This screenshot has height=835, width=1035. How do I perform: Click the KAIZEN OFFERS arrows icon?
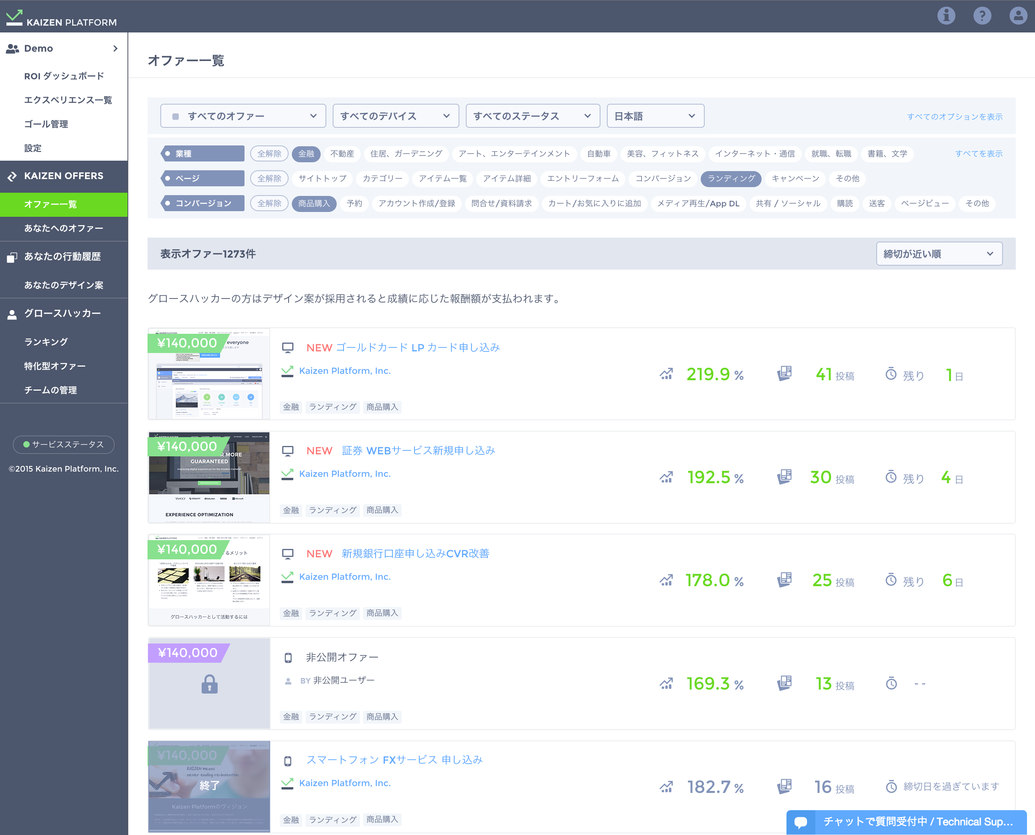coord(12,177)
